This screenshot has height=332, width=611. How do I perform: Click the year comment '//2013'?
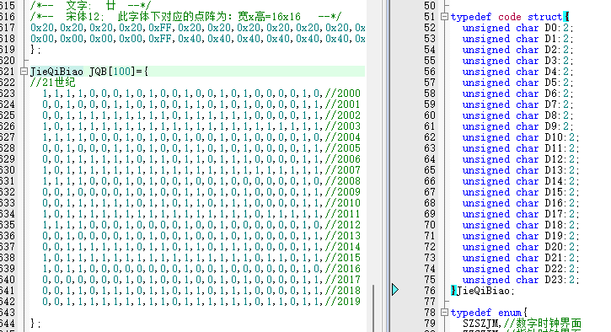(343, 236)
